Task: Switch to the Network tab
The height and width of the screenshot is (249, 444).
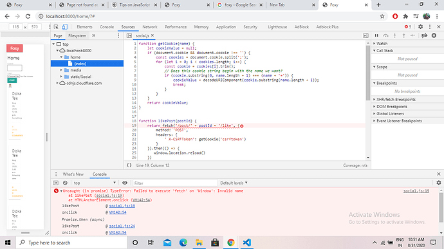Action: tap(150, 27)
